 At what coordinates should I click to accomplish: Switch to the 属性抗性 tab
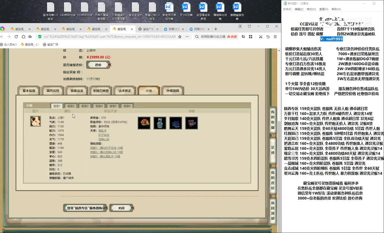[53, 91]
